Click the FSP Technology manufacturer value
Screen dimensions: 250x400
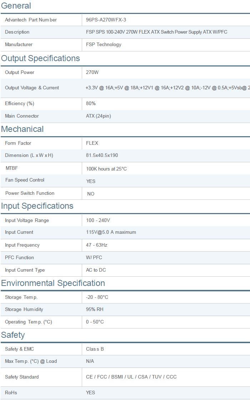click(x=104, y=45)
